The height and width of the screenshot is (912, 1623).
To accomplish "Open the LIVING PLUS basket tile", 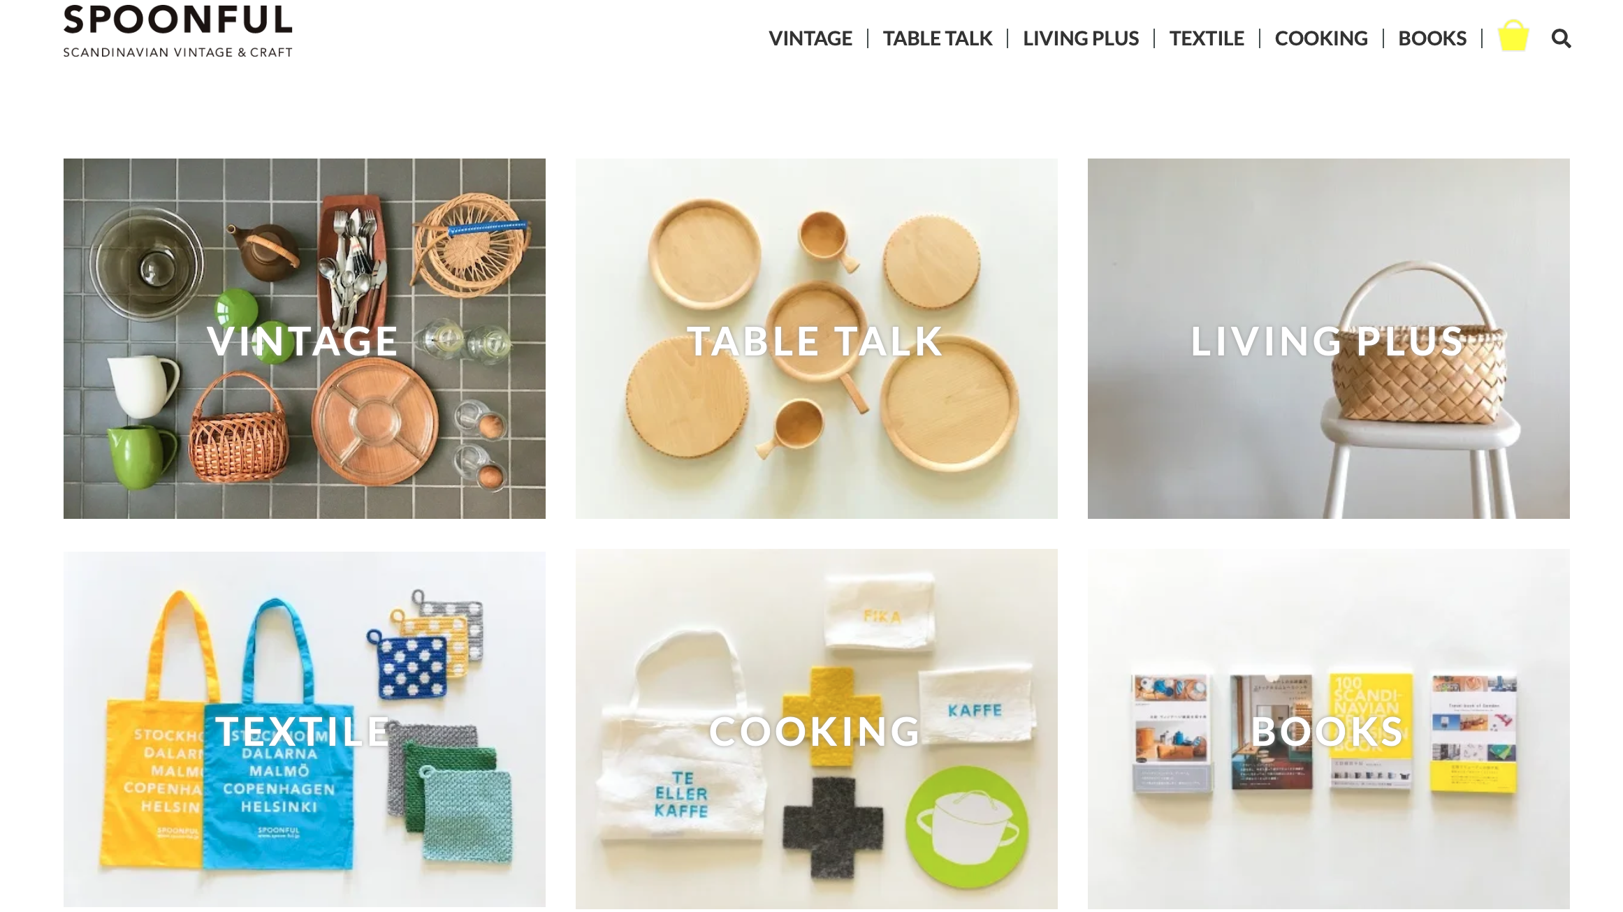I will click(x=1329, y=339).
